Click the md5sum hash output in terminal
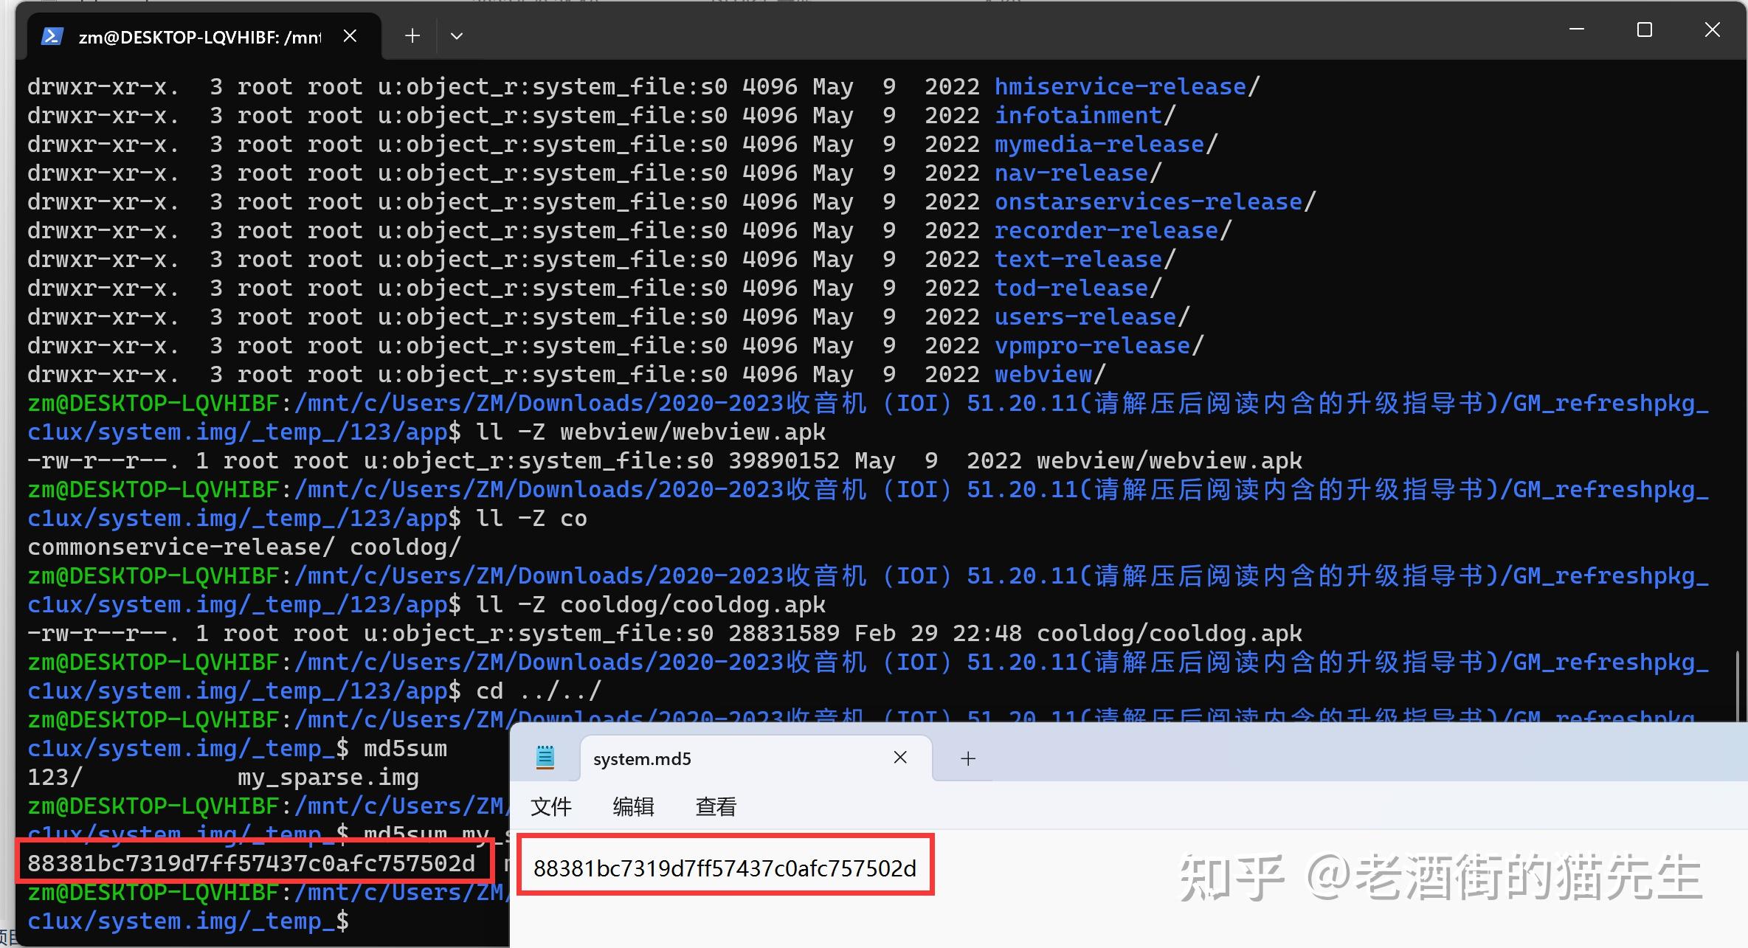Viewport: 1748px width, 948px height. pyautogui.click(x=251, y=863)
